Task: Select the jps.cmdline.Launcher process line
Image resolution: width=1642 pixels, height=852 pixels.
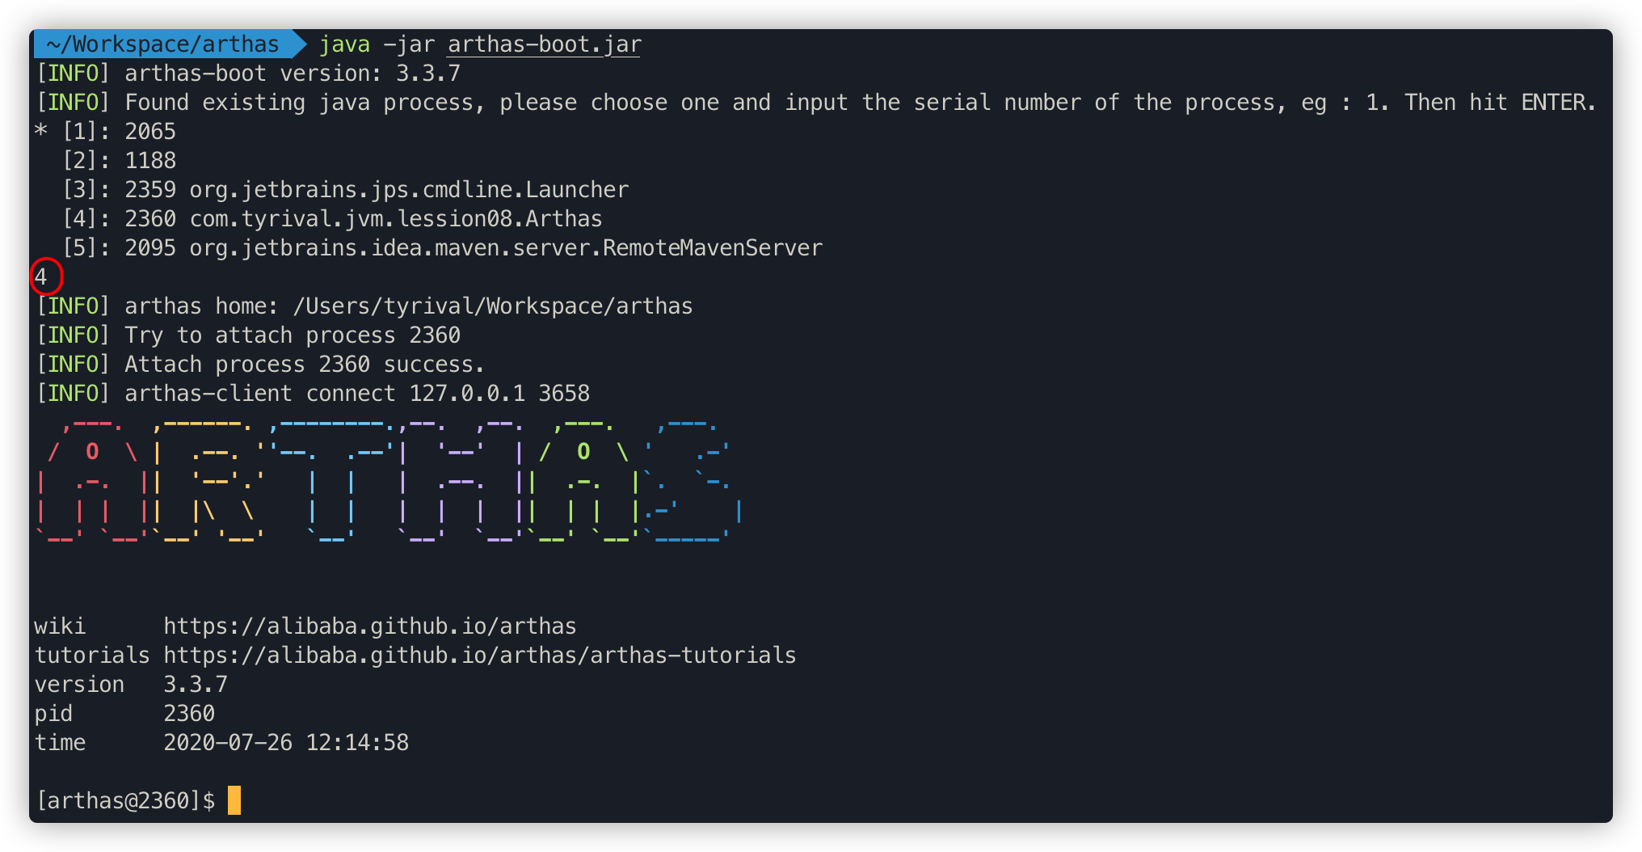Action: 345,190
